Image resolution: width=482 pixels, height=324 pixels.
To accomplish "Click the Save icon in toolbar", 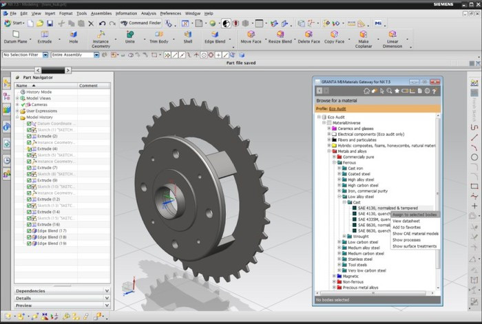I will [x=50, y=23].
